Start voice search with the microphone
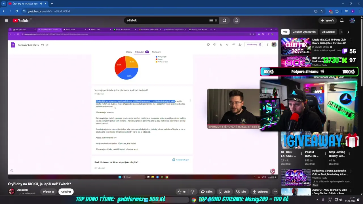Screen dimensions: 363x204 [237, 20]
